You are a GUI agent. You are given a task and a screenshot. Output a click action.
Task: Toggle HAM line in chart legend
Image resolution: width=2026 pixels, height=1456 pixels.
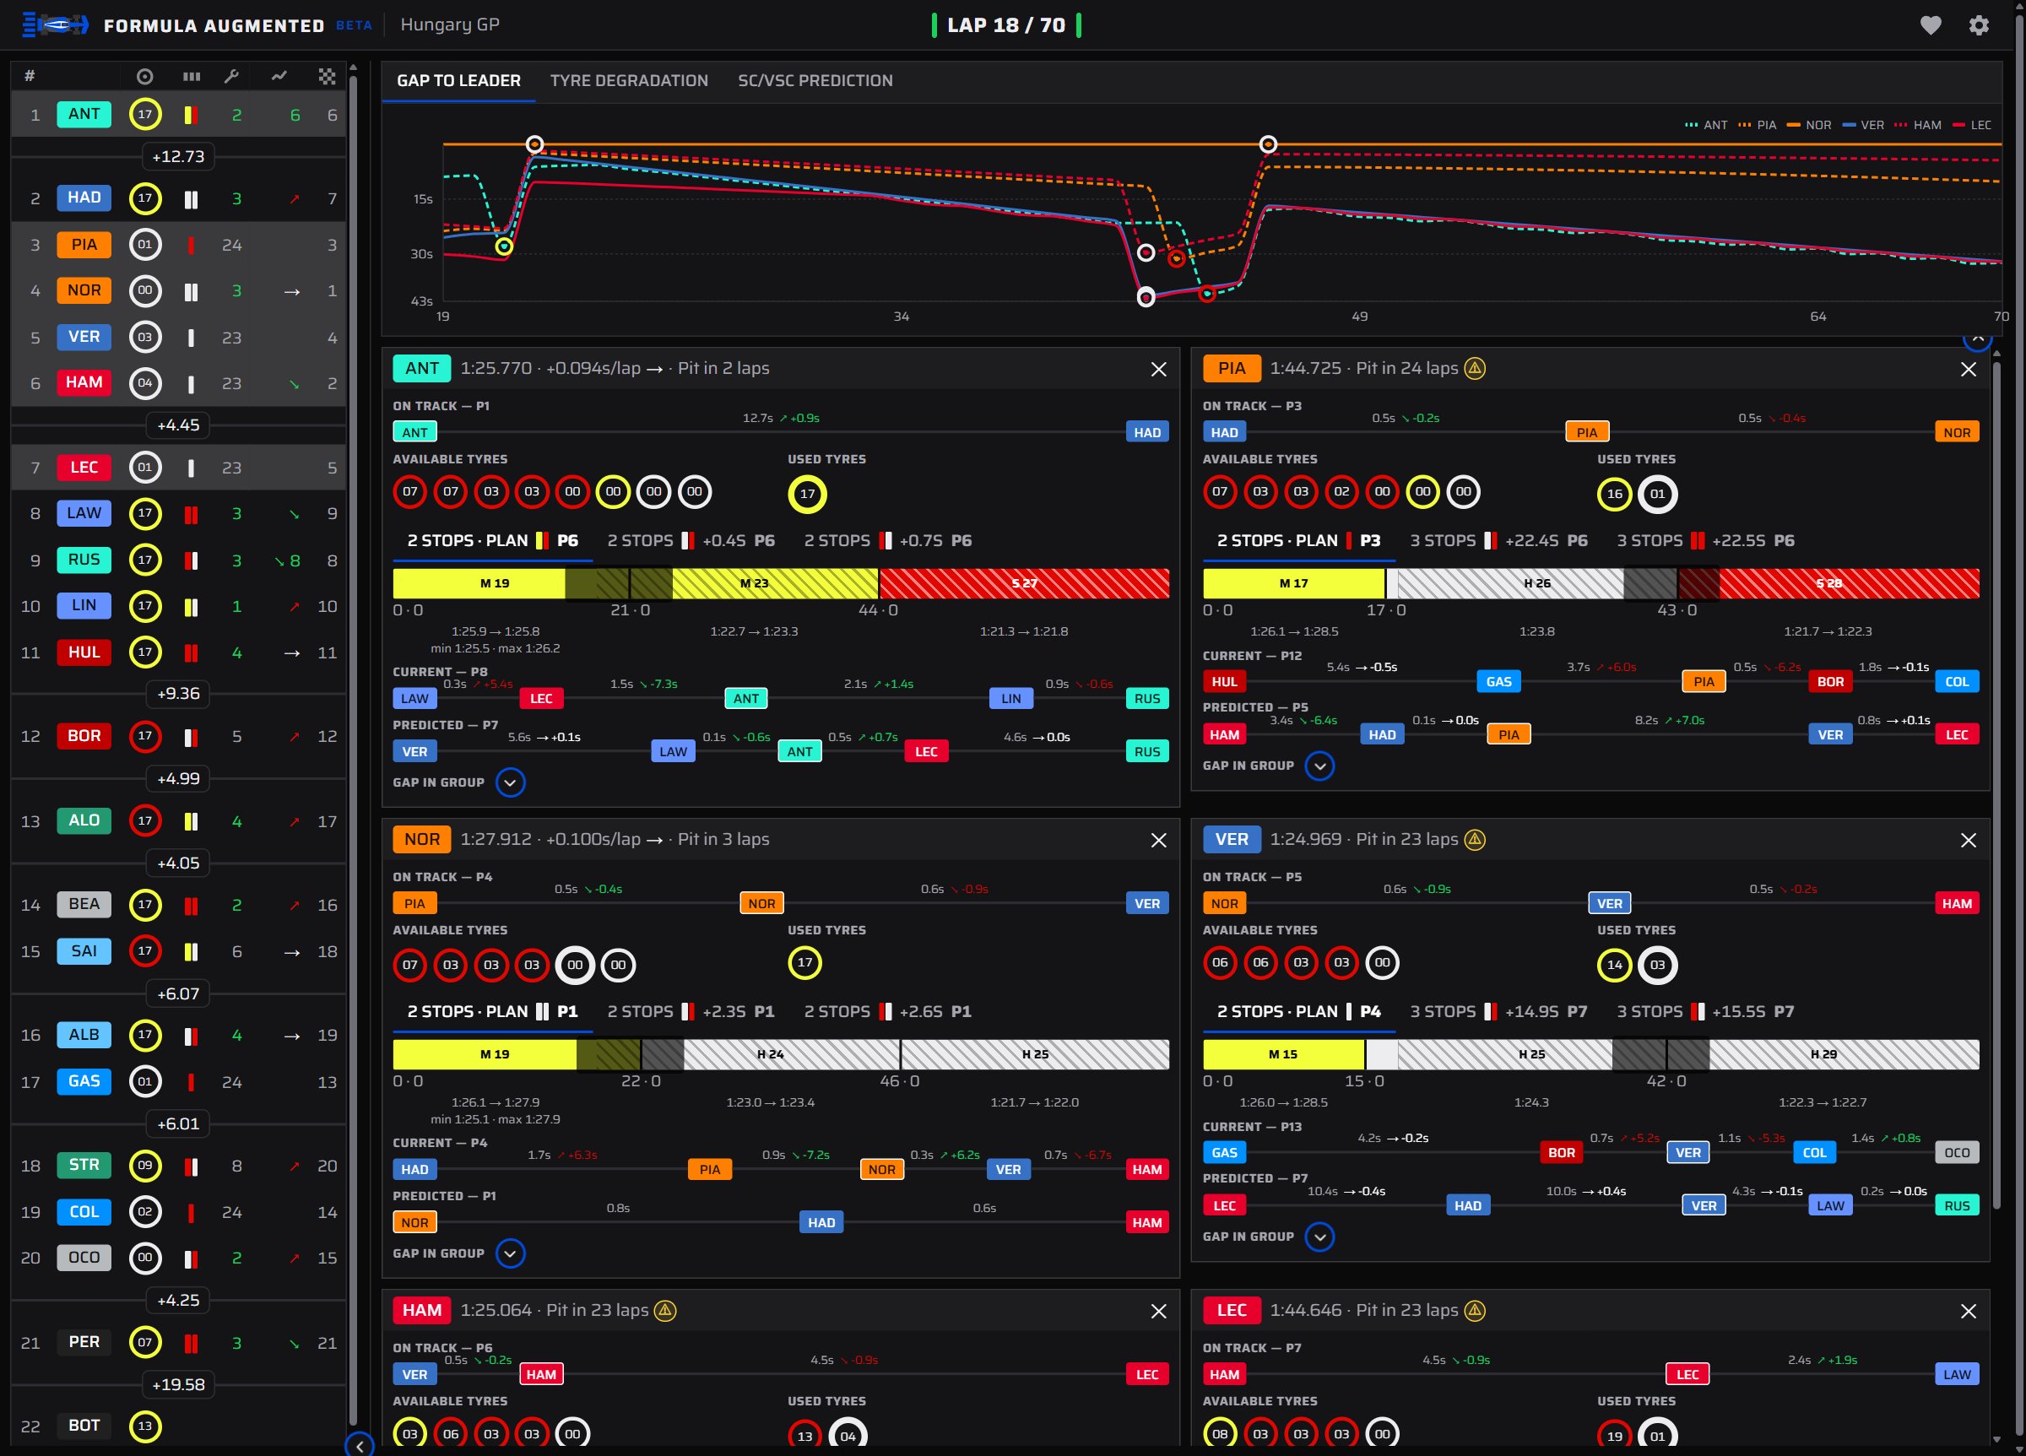click(x=1918, y=125)
